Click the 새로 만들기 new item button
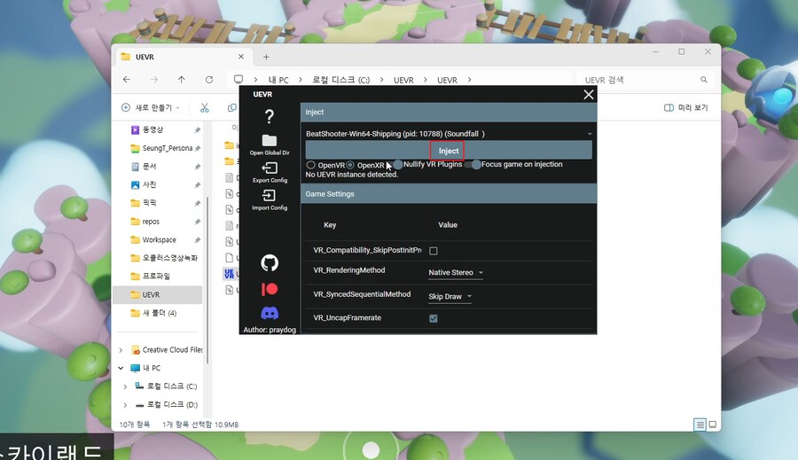 [151, 107]
